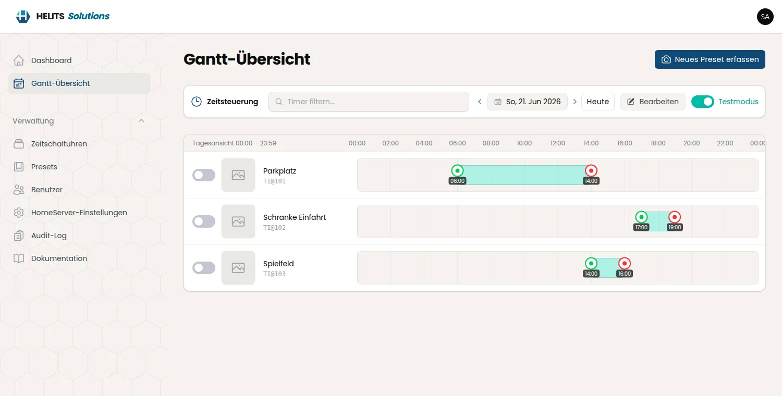Screen dimensions: 782x396
Task: Select Spielfeld 16:00 stop marker
Action: 625,263
